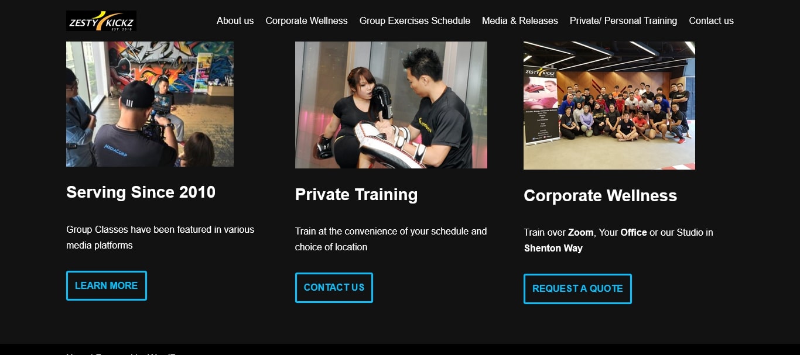Click the CONTACT US button
The image size is (800, 355).
(x=334, y=287)
